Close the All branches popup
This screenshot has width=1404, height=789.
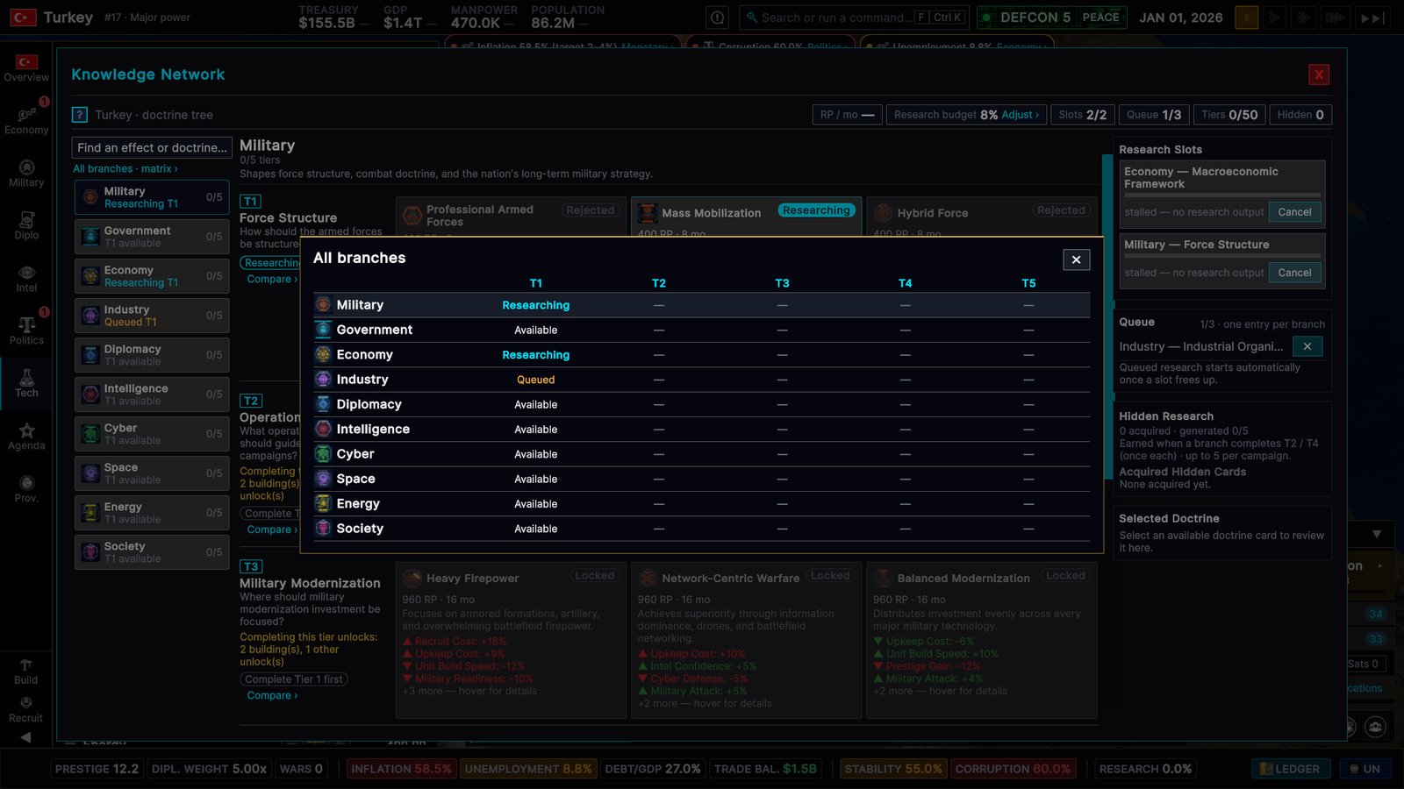[x=1077, y=259]
